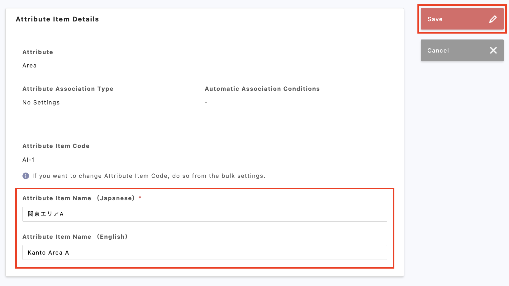This screenshot has width=509, height=286.
Task: Click the Attribute Item Details heading
Action: click(x=57, y=19)
